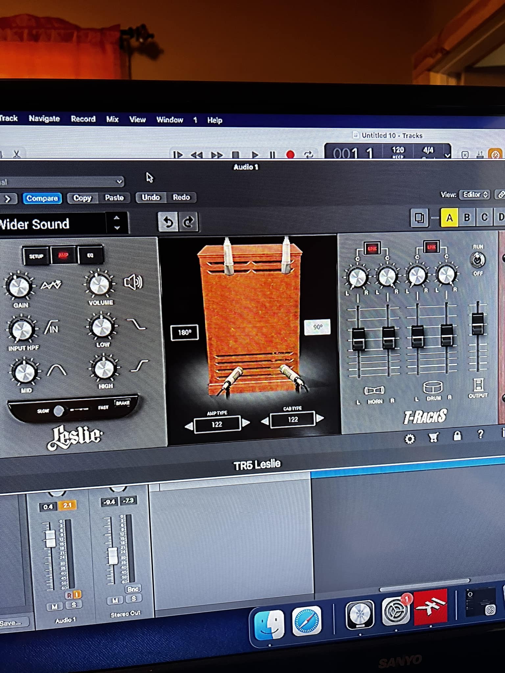This screenshot has height=673, width=505.
Task: Click the Redo button
Action: [181, 197]
